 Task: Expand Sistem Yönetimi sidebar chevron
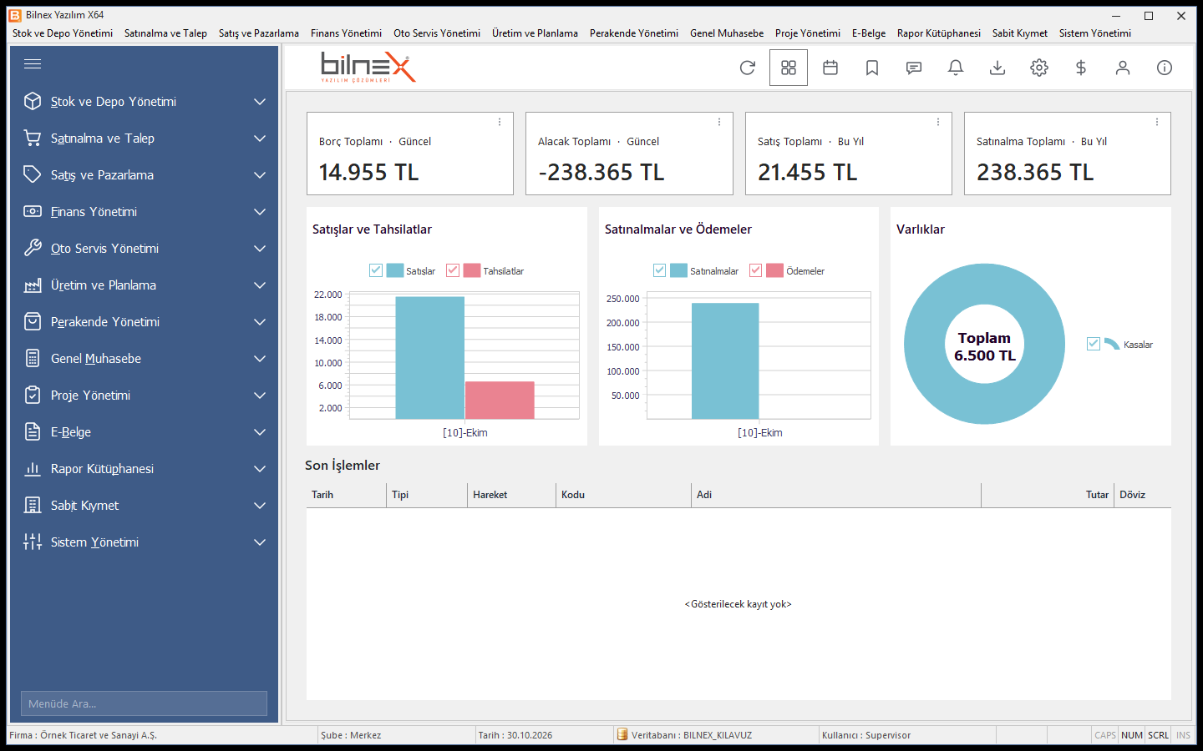click(x=260, y=542)
